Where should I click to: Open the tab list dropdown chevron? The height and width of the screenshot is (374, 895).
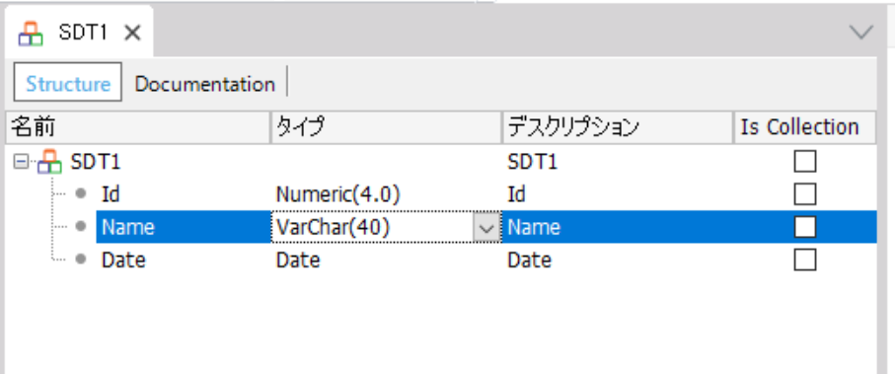pos(861,32)
